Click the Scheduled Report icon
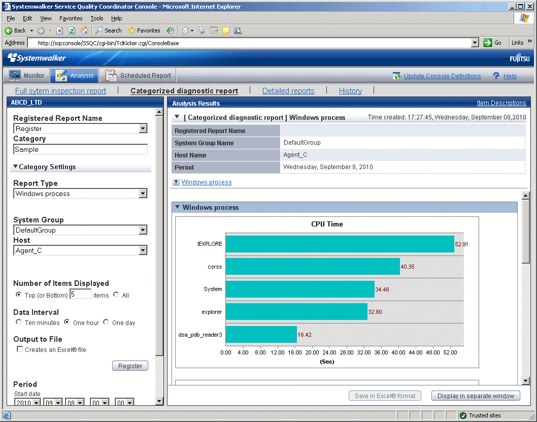Image resolution: width=537 pixels, height=422 pixels. coord(111,76)
